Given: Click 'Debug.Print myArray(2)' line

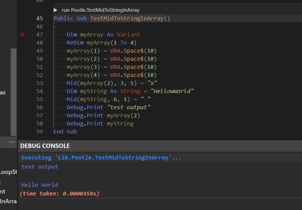Looking at the screenshot, I should (103, 116).
